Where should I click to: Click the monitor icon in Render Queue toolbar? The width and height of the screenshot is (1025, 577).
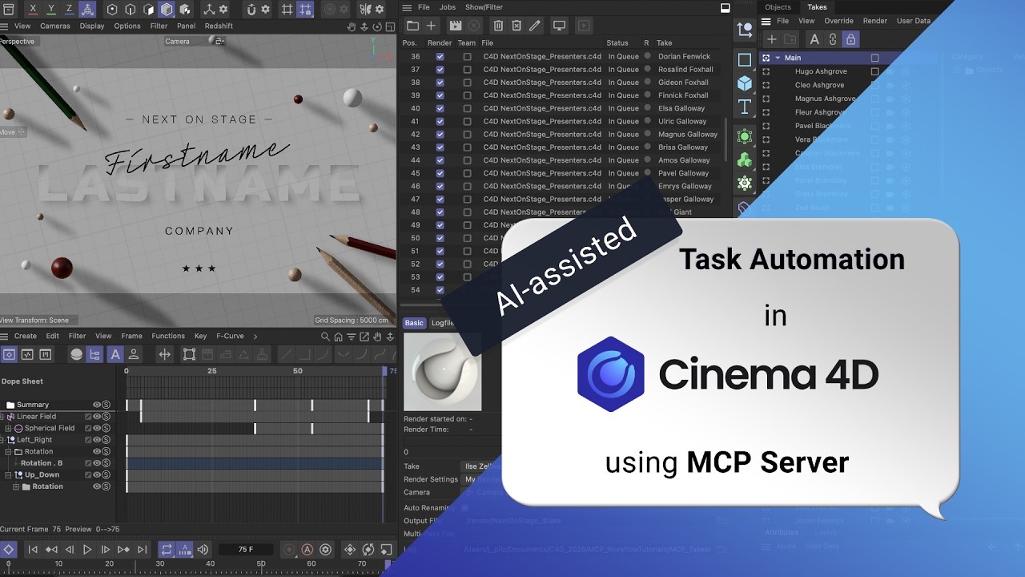(560, 26)
